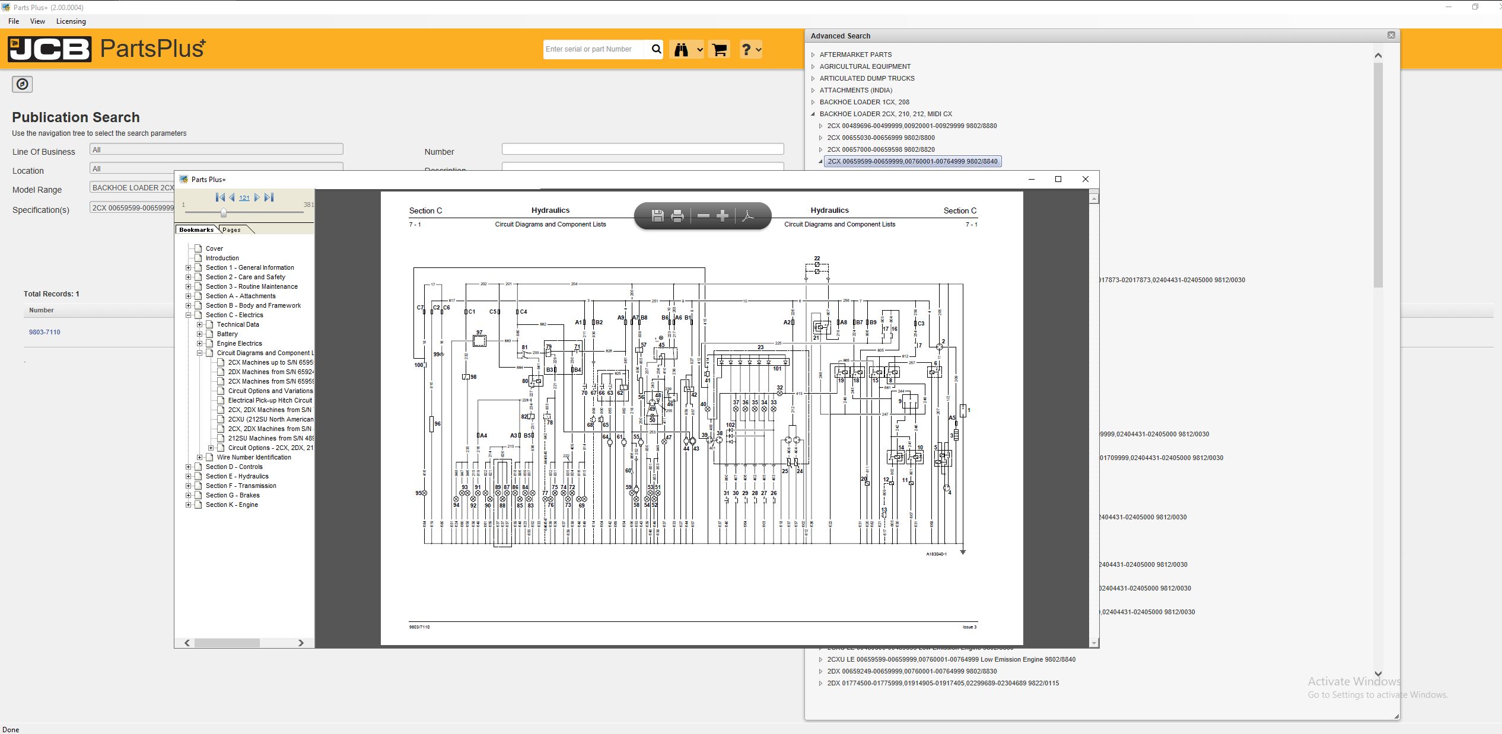Zoom in using the plus icon
Image resolution: width=1502 pixels, height=734 pixels.
[723, 216]
